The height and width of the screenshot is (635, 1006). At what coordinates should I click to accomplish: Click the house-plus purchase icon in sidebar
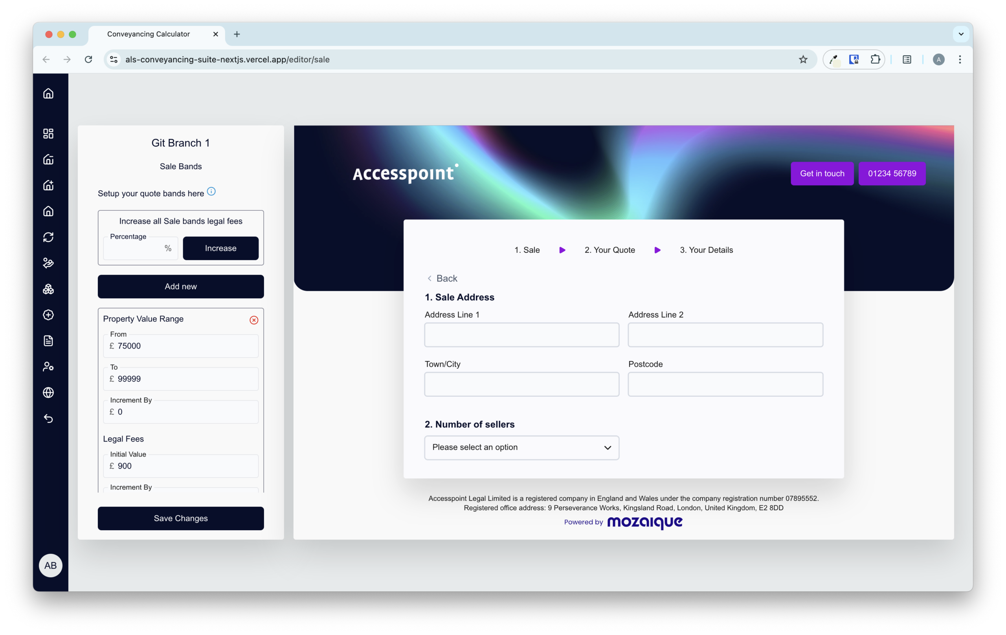[48, 185]
